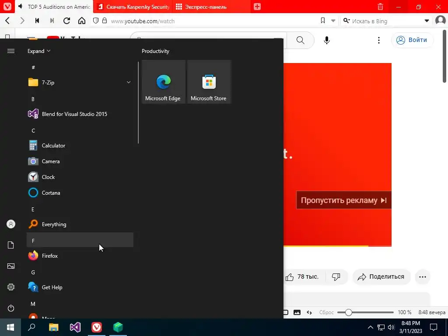Toggle image loading icon in status bar

[x=297, y=312]
